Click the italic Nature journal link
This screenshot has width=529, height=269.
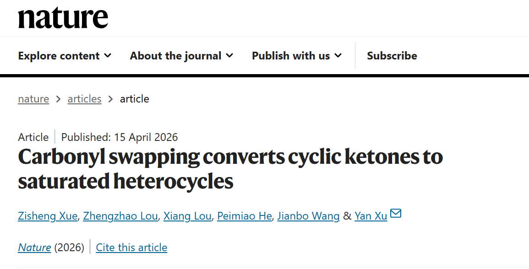coord(34,247)
